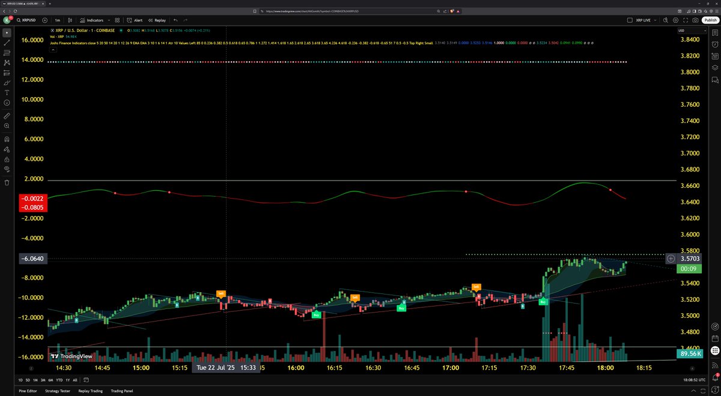Open the emoji icons tool

click(7, 103)
